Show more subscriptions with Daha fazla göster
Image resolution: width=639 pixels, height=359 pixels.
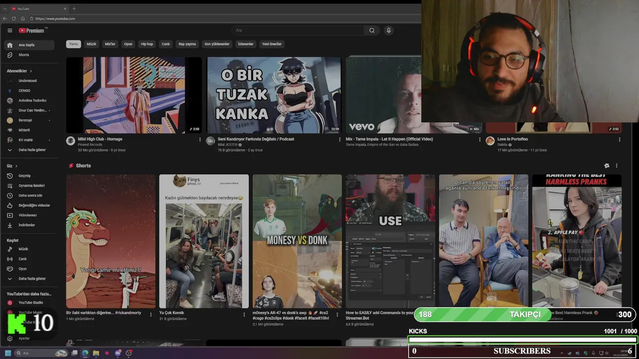(x=29, y=150)
